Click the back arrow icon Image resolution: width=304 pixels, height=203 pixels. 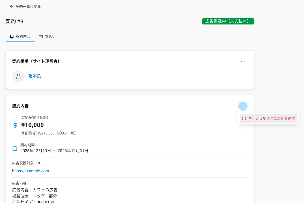[11, 7]
